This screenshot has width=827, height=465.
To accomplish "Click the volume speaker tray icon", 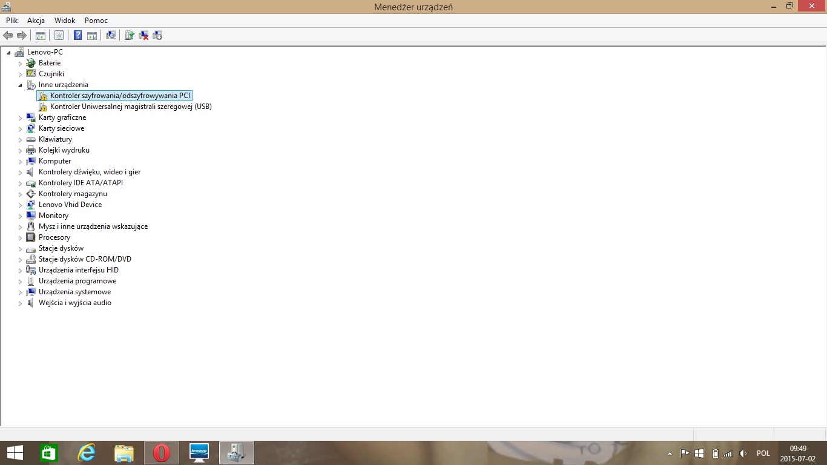I will click(x=743, y=453).
